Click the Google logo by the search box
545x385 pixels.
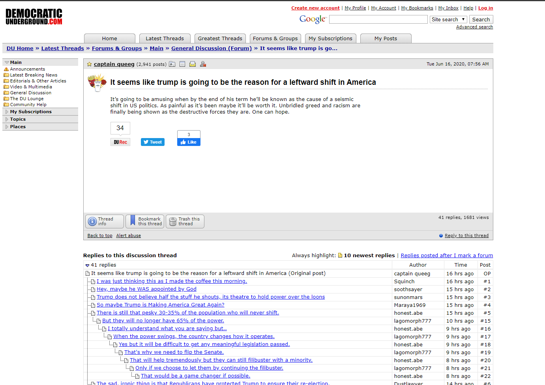tap(313, 19)
